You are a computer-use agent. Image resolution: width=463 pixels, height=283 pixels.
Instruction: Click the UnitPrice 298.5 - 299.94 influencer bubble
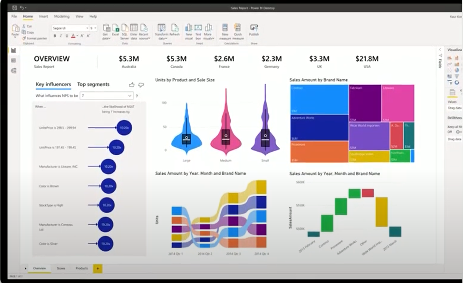(x=124, y=128)
